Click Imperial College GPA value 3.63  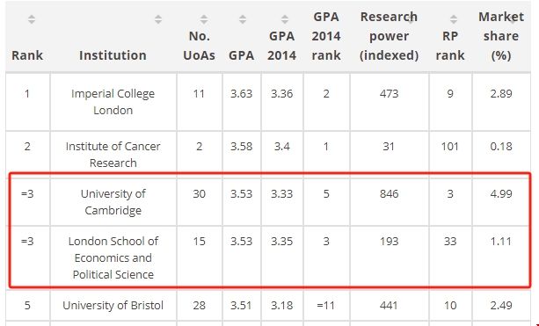[x=241, y=93]
